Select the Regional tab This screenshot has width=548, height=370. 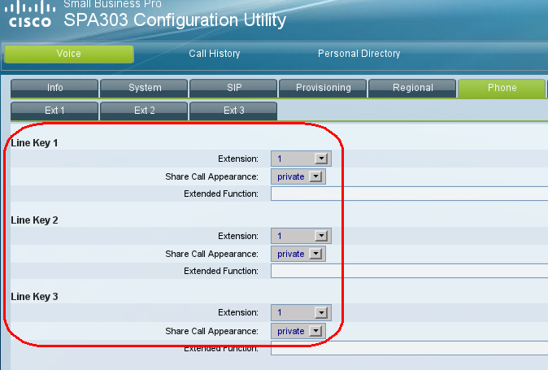click(412, 88)
